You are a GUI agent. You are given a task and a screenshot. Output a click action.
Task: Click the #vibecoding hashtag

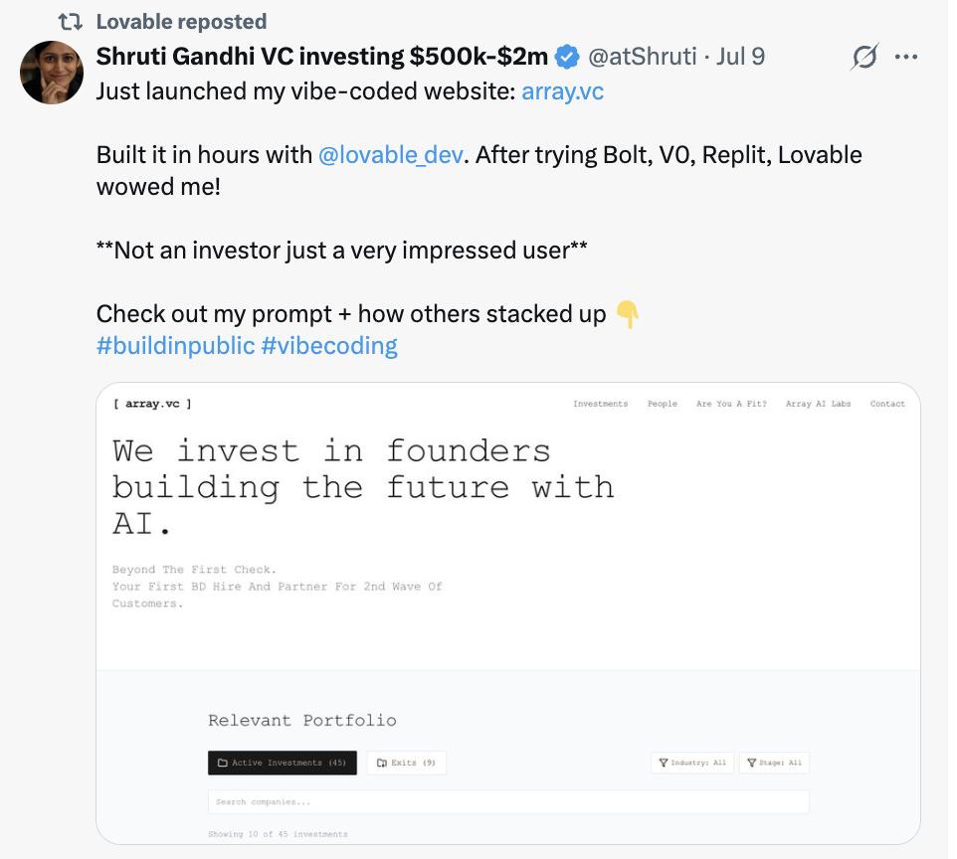[329, 346]
